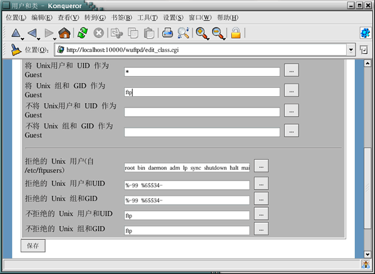Zoom in with magnifier plus icon

pyautogui.click(x=201, y=33)
